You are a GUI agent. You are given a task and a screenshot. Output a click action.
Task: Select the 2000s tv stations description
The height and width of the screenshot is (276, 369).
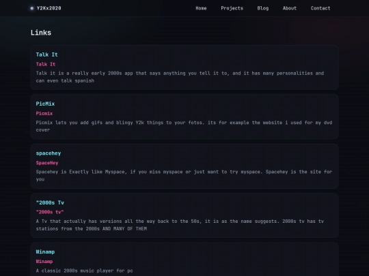pyautogui.click(x=180, y=225)
